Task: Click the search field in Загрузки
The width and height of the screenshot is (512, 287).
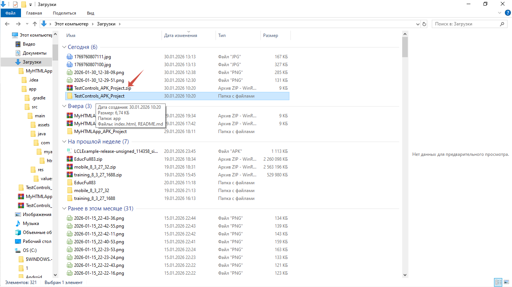Action: point(465,24)
